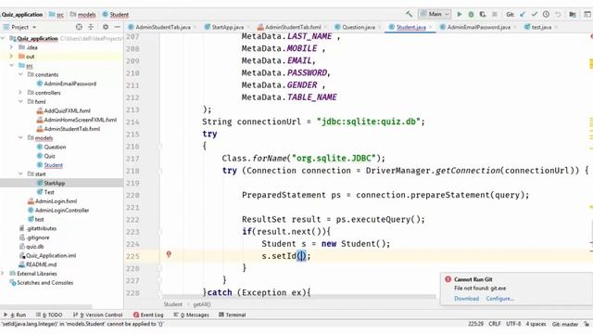Click the Stop square icon in the toolbar

[494, 15]
